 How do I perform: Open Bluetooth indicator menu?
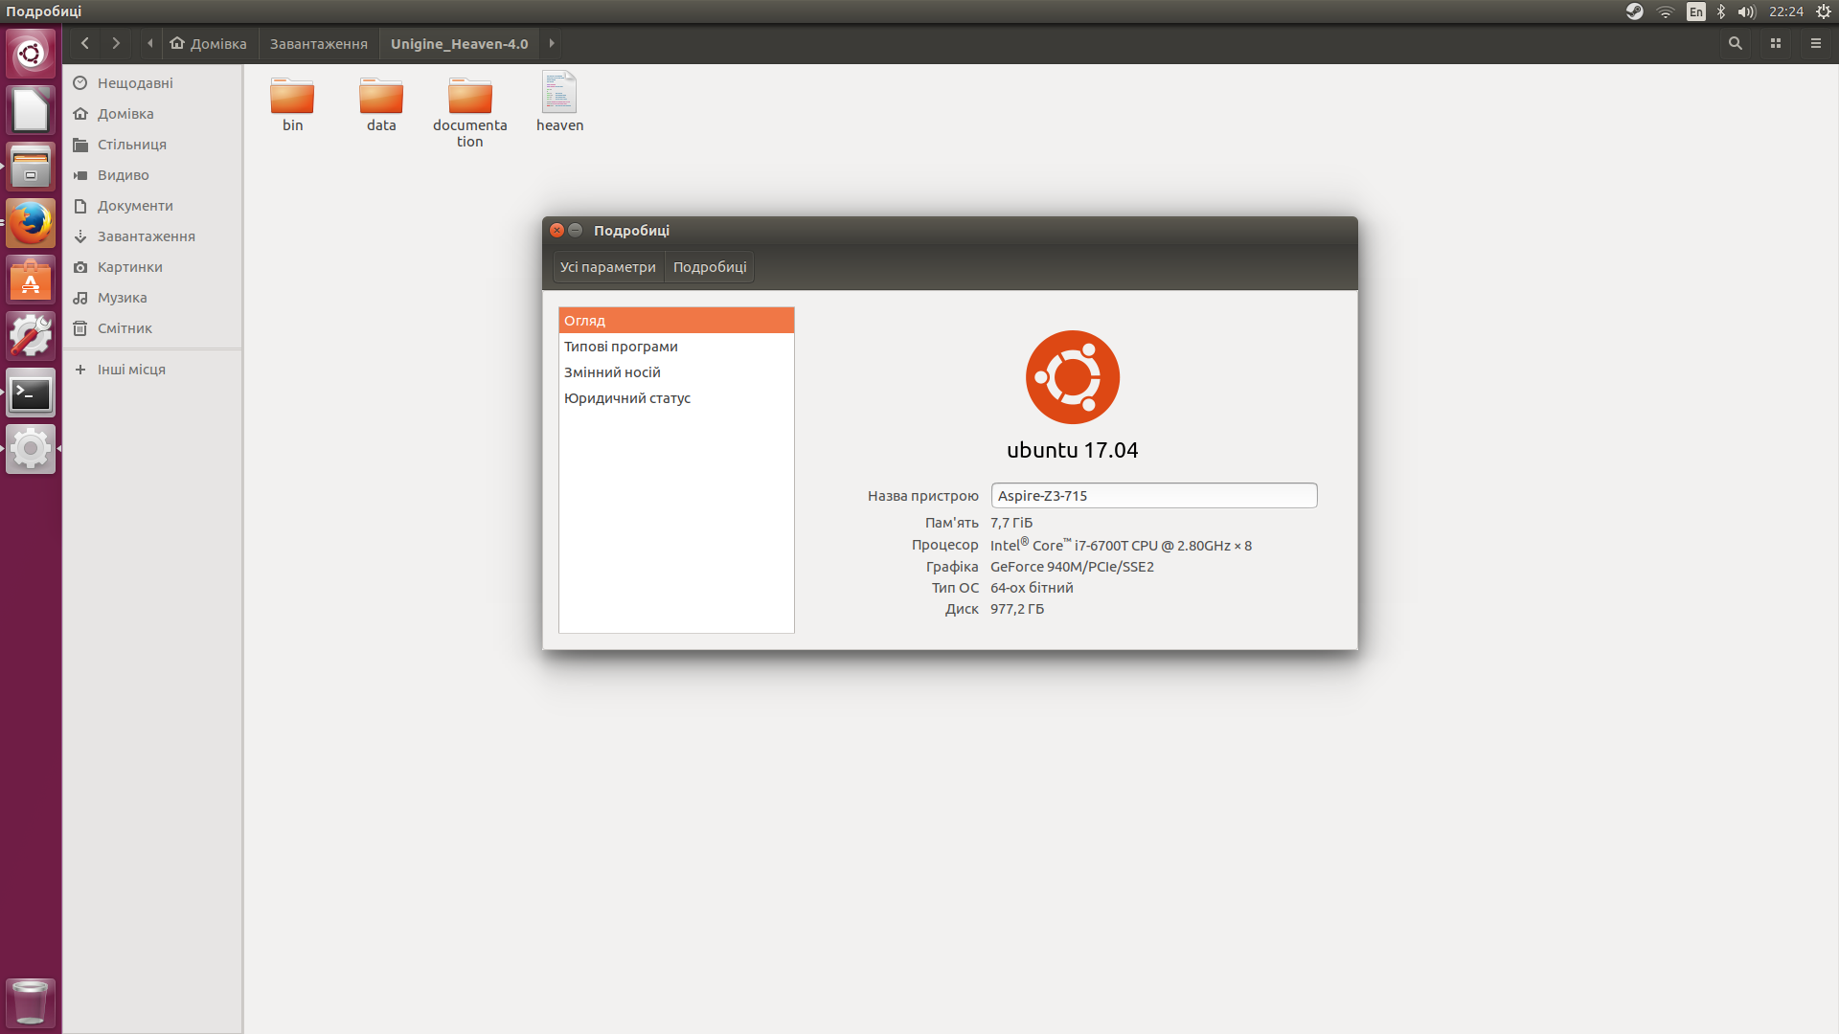pyautogui.click(x=1721, y=11)
